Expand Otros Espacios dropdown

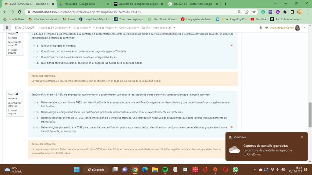(x=129, y=28)
